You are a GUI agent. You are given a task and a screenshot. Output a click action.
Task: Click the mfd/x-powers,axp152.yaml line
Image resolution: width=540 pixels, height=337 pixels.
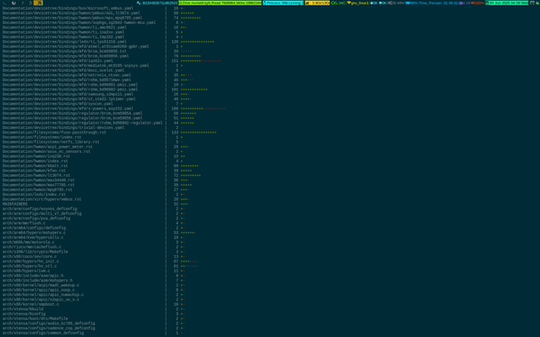coord(68,108)
